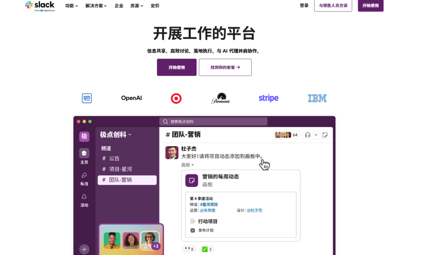422x255 pixels.
Task: Open the 主页 home icon in sidebar
Action: [84, 154]
